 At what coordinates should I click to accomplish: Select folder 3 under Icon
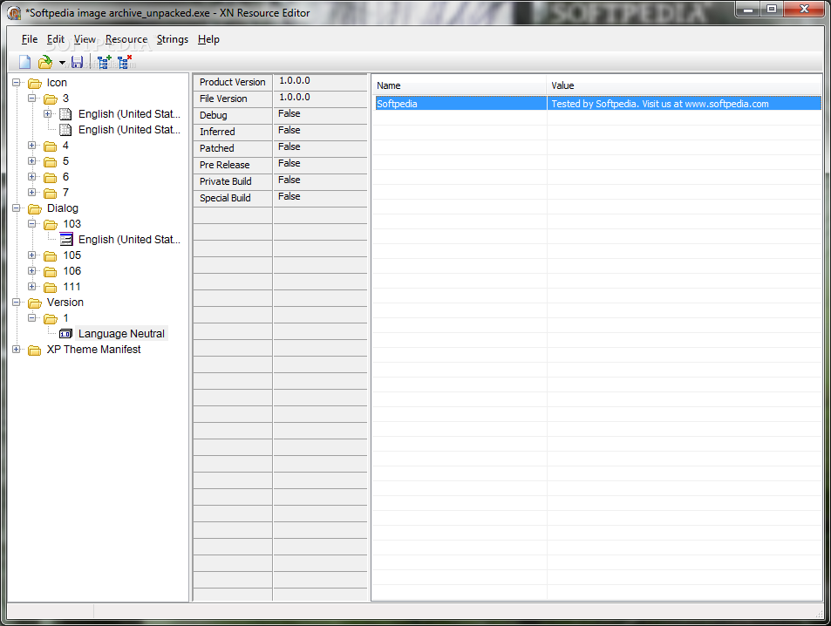65,98
